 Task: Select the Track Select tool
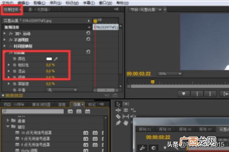coord(126,104)
